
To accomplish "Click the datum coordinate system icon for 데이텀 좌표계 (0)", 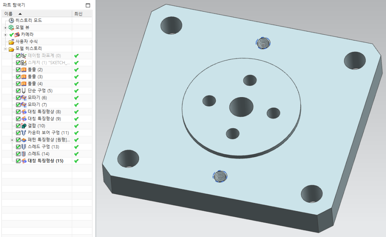I will (x=24, y=56).
